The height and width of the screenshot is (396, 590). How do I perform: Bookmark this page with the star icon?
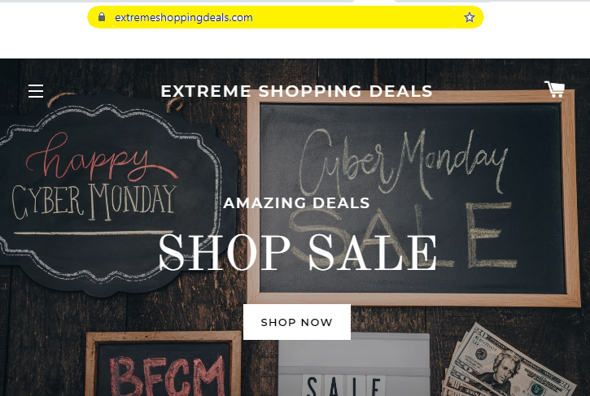pos(470,17)
